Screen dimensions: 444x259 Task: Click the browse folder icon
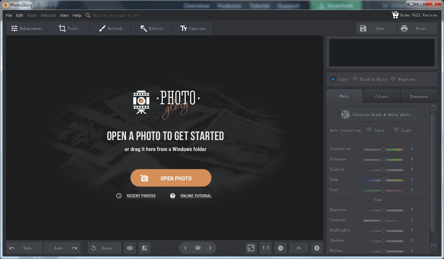tap(198, 248)
